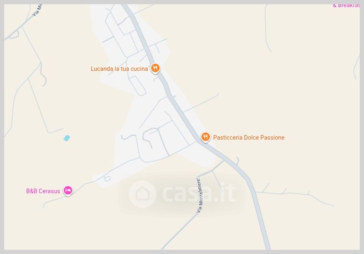The image size is (364, 254).
Task: Click the Pasticceria Dolce Passione label
Action: click(248, 137)
